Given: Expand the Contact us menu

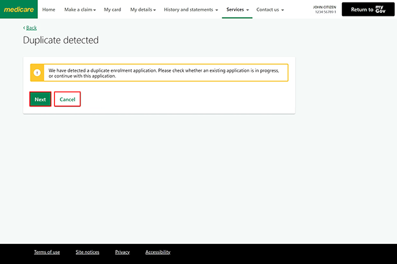Looking at the screenshot, I should pyautogui.click(x=270, y=10).
